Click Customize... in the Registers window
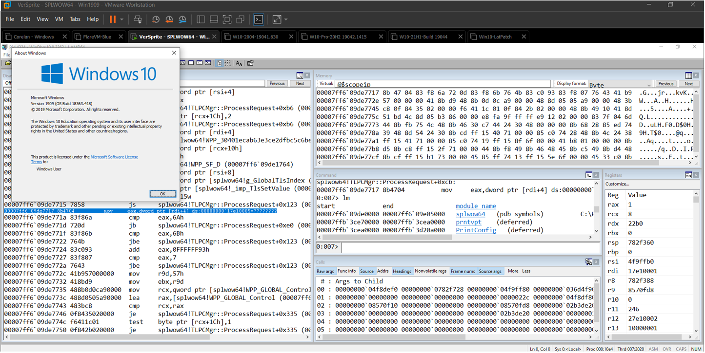705x353 pixels. coord(617,184)
